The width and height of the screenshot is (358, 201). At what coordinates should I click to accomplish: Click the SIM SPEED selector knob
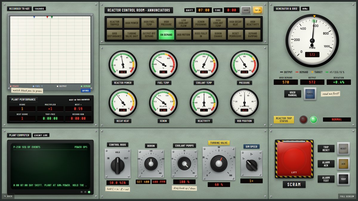[251, 165]
